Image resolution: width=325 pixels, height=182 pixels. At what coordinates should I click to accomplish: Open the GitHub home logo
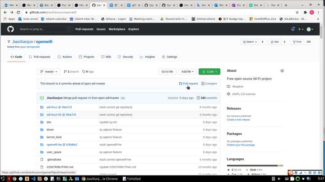pos(10,29)
